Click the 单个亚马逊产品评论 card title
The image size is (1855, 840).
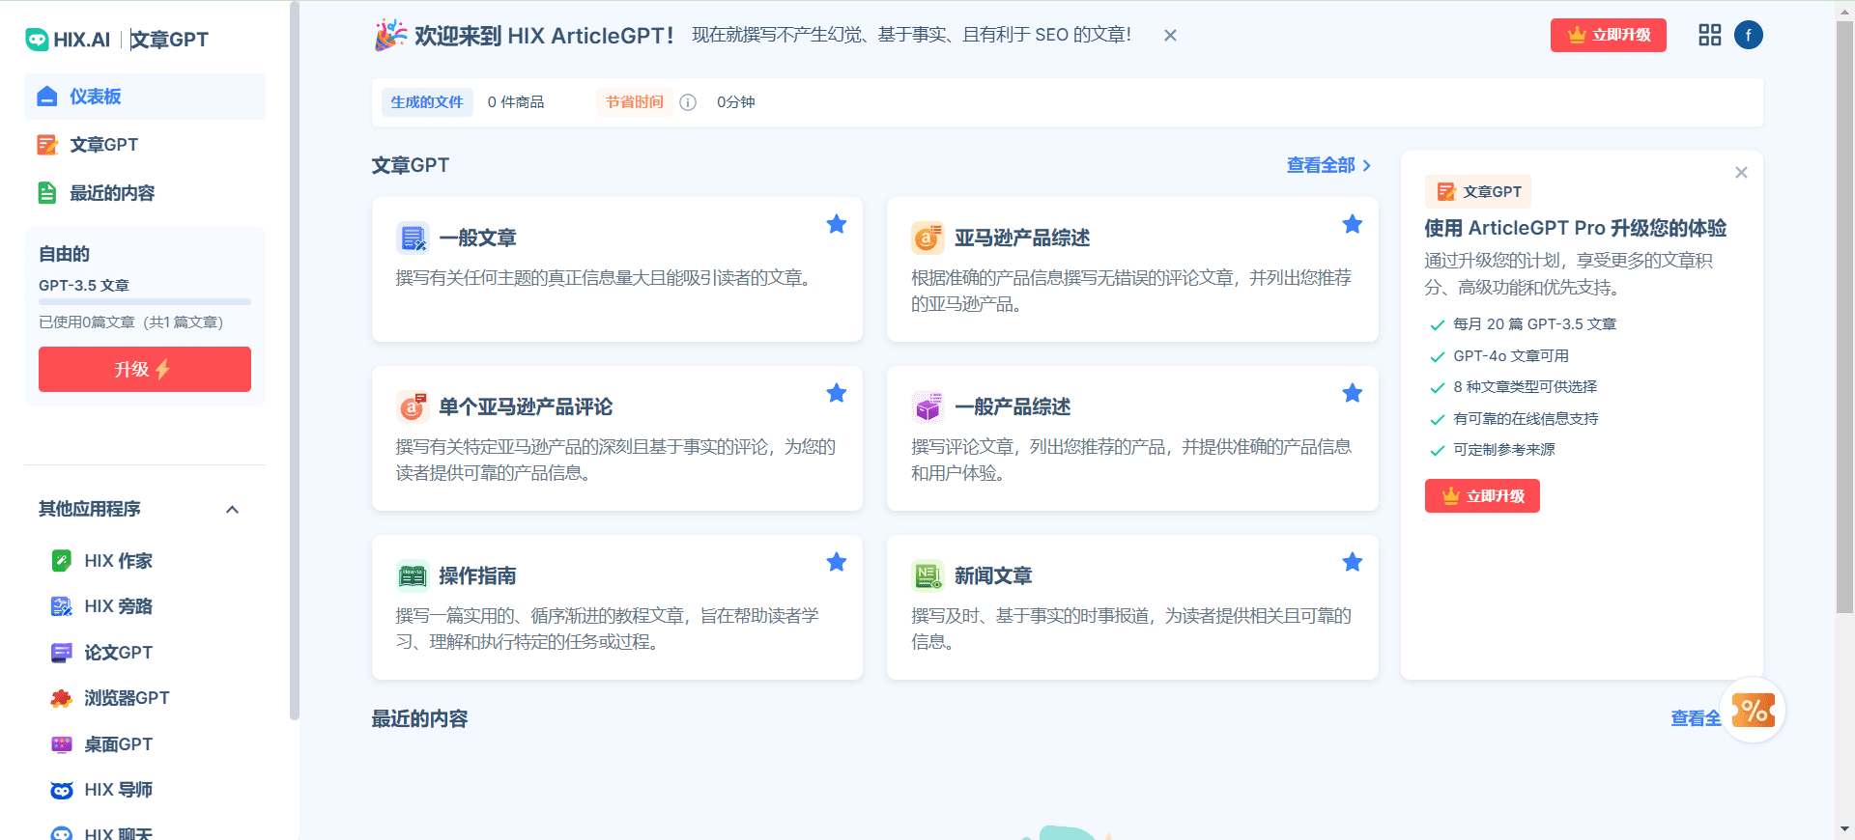526,406
